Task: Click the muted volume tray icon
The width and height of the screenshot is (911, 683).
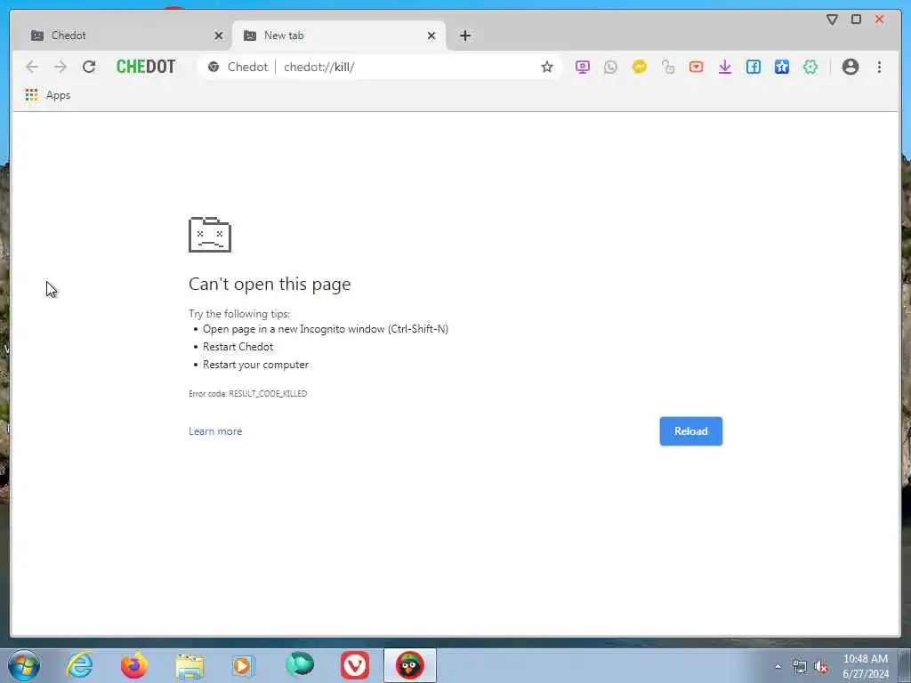Action: click(x=821, y=667)
